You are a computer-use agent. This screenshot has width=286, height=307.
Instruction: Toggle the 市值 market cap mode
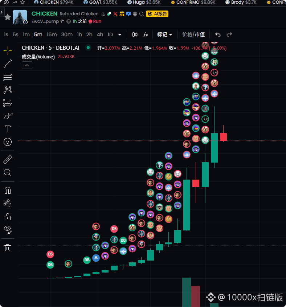click(200, 34)
